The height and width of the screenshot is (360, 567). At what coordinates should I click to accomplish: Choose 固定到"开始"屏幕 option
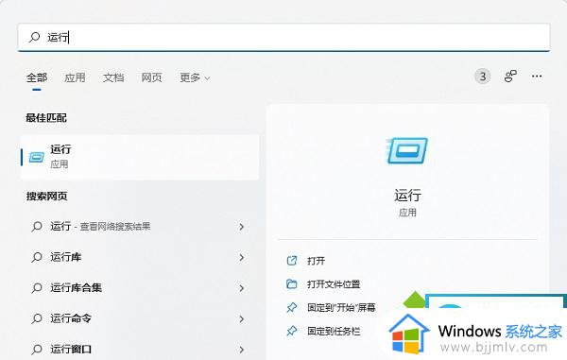point(341,308)
